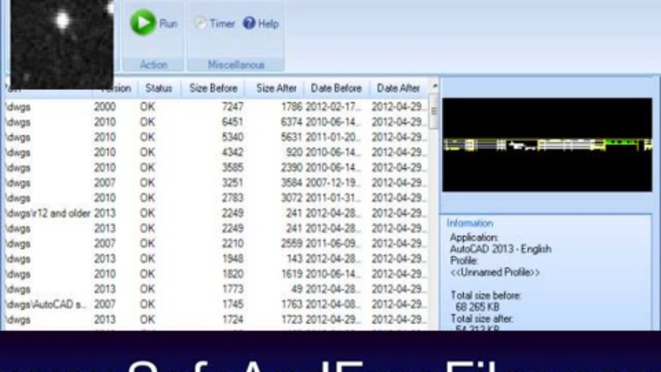This screenshot has height=372, width=661.
Task: Select the row with Size Before 6451
Action: tap(216, 122)
